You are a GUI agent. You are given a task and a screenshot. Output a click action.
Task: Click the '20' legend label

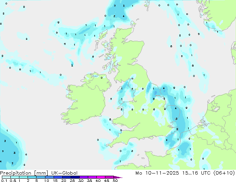pyautogui.click(x=64, y=181)
